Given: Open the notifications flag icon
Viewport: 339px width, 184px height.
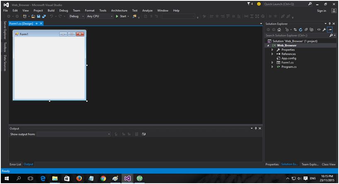Looking at the screenshot, I should (249, 4).
